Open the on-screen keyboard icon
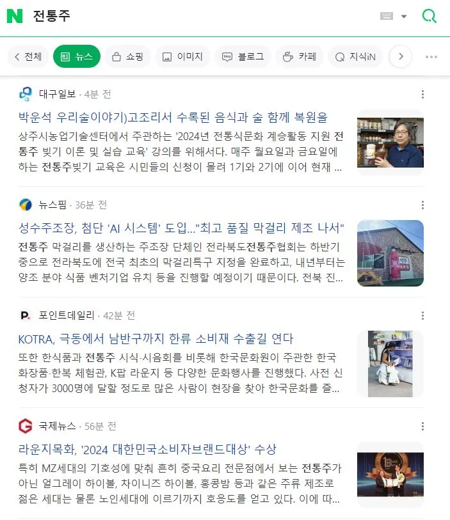 tap(386, 16)
